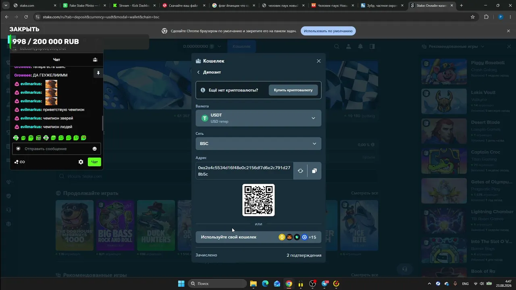Viewport: 516px width, 290px height.
Task: Click the chat shield icon in the message box
Action: click(18, 149)
